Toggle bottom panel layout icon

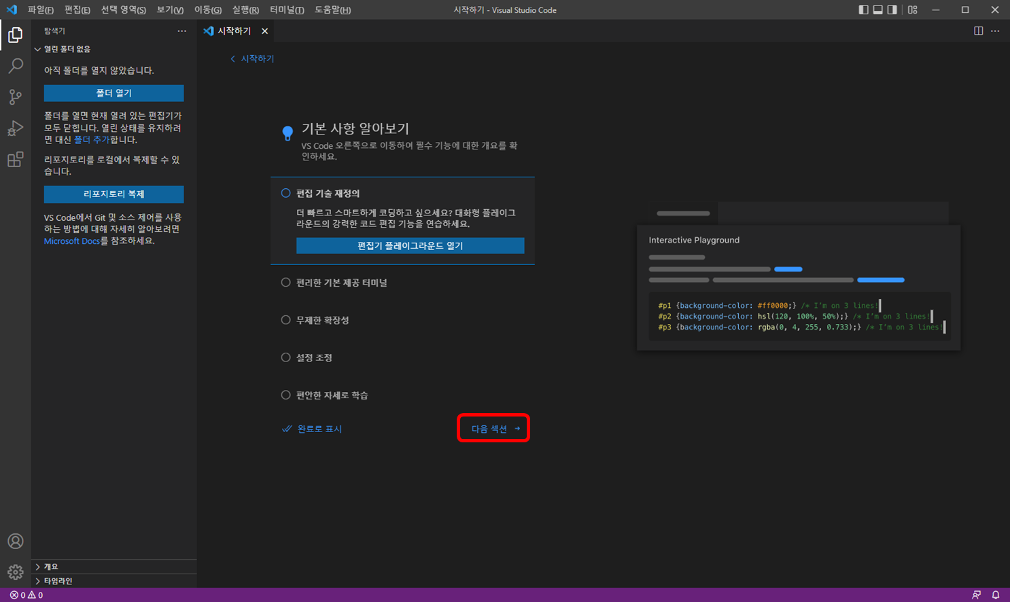(877, 10)
